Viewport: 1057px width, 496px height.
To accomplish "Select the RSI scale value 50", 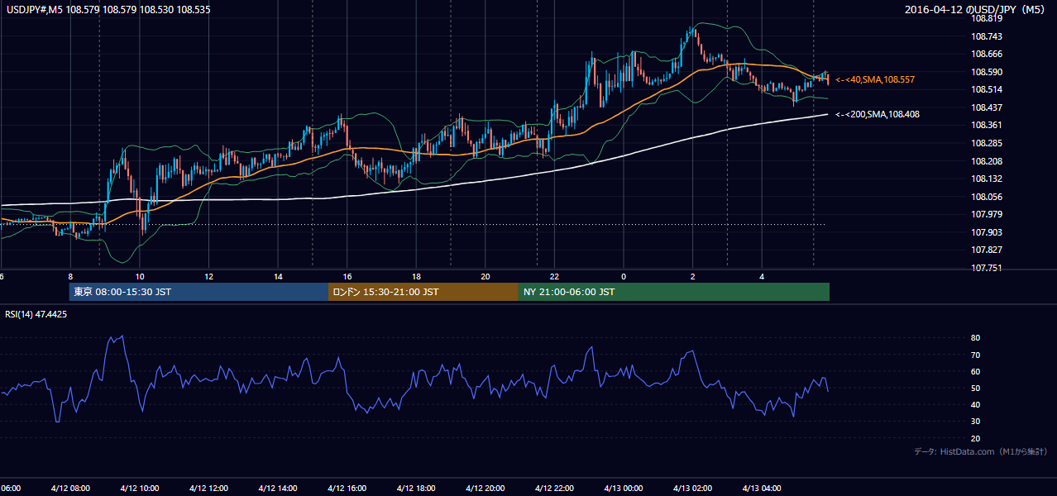I will [x=976, y=388].
